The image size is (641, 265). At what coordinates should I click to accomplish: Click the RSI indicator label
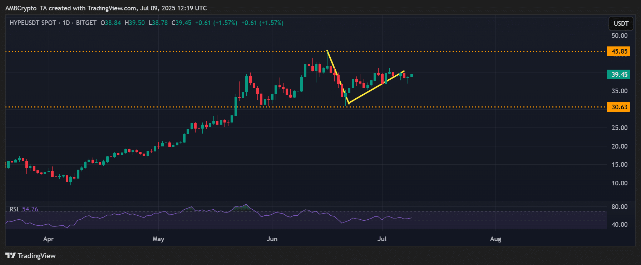[x=14, y=209]
